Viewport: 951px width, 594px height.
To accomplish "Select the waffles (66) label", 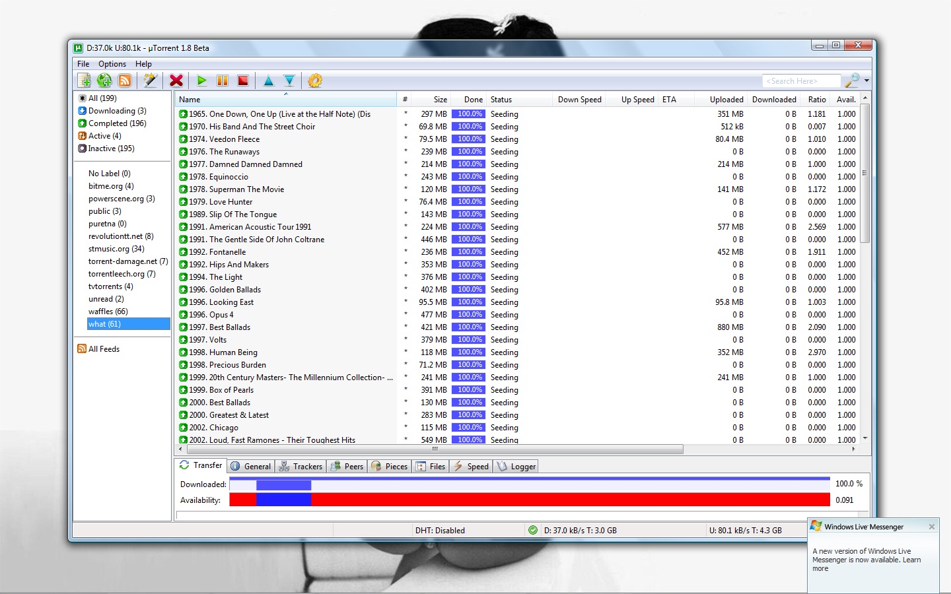I will (108, 312).
